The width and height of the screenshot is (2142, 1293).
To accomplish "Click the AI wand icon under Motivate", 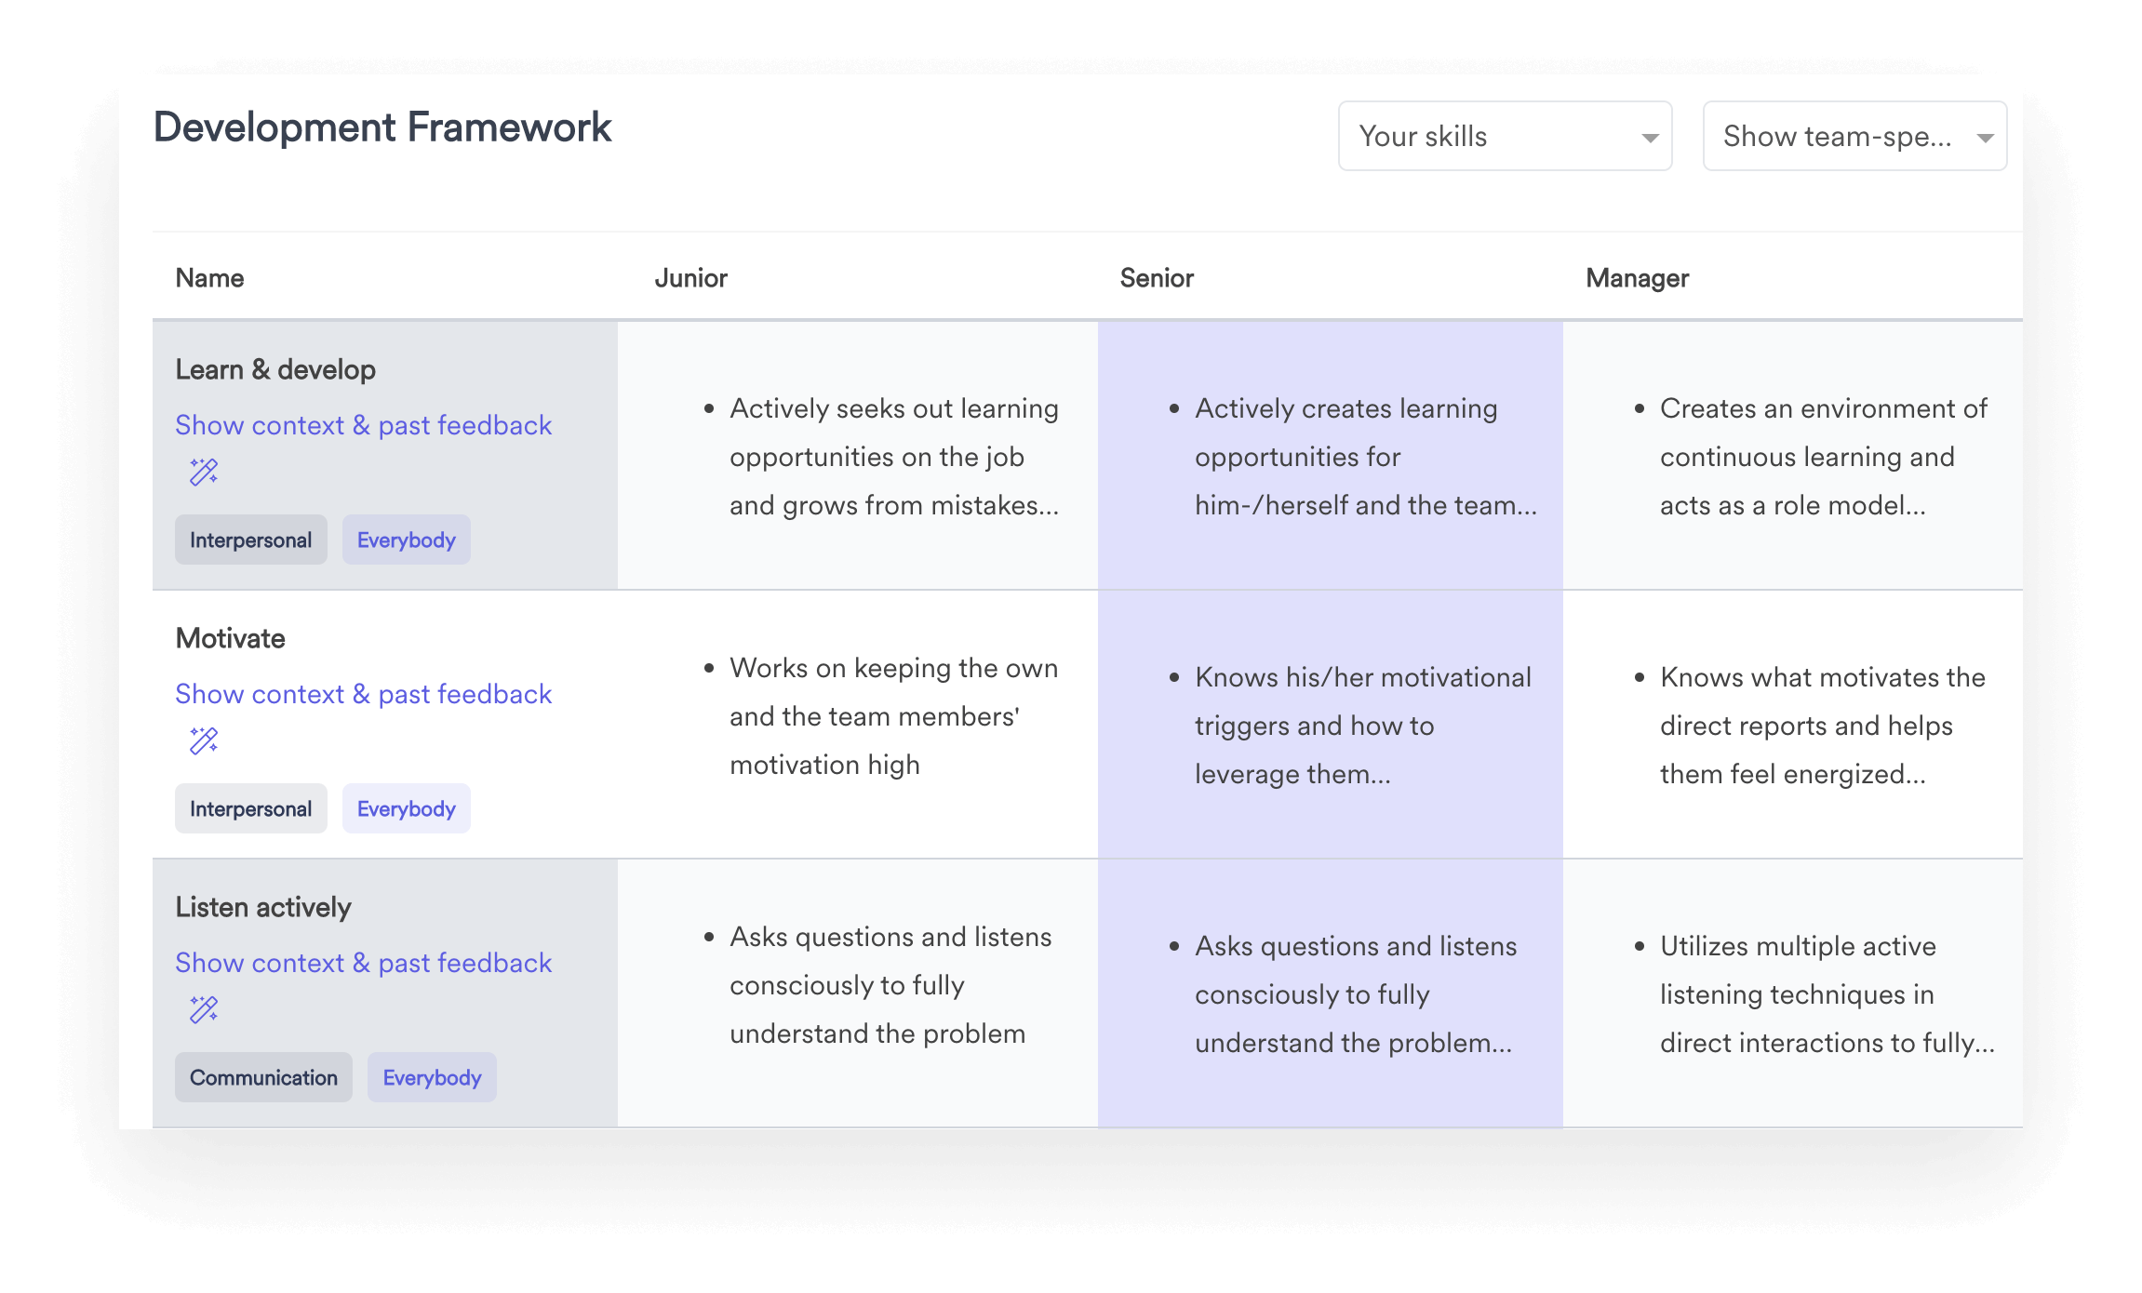I will (204, 741).
